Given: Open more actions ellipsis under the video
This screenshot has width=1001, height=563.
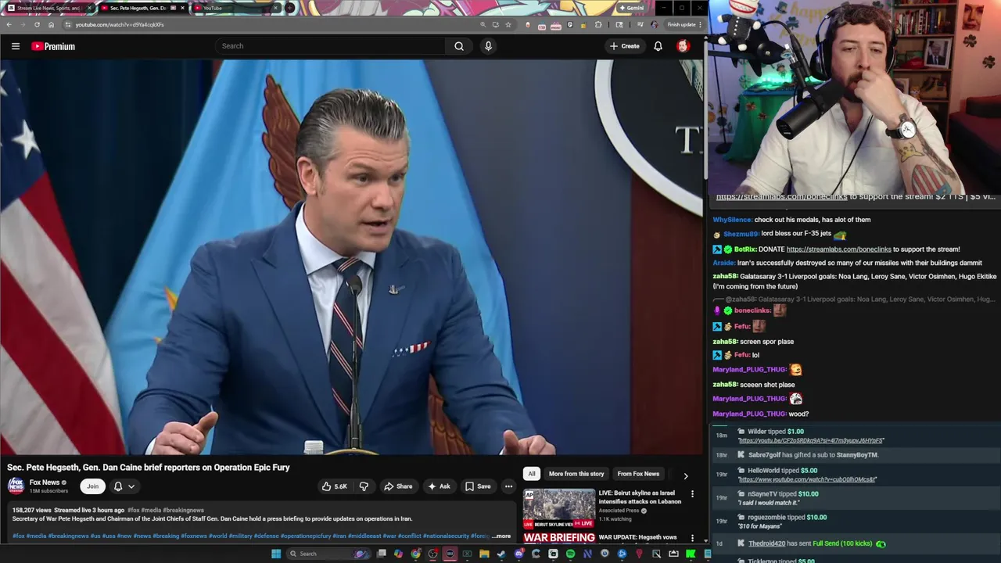Looking at the screenshot, I should click(x=508, y=486).
